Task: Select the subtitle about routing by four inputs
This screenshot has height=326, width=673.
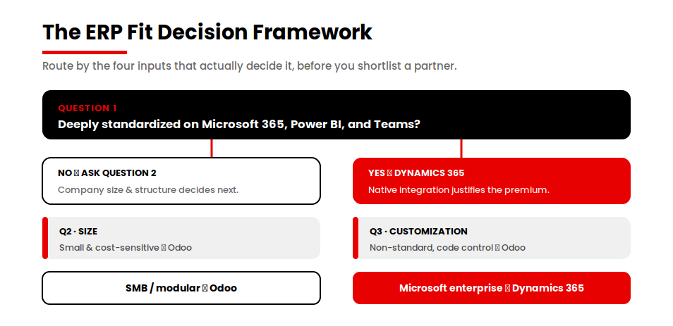Action: (249, 66)
